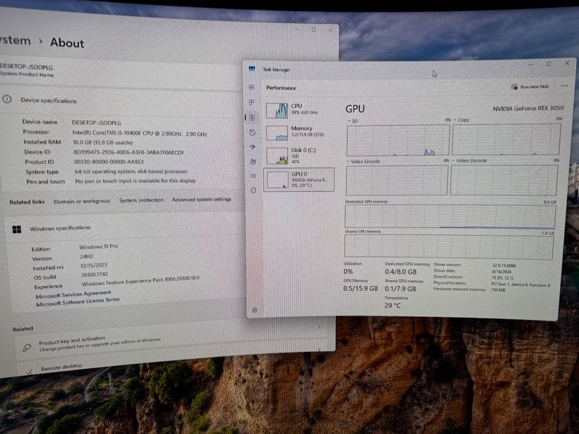Open Startup apps icon in Task Manager
Screen dimensions: 579x434
(253, 147)
